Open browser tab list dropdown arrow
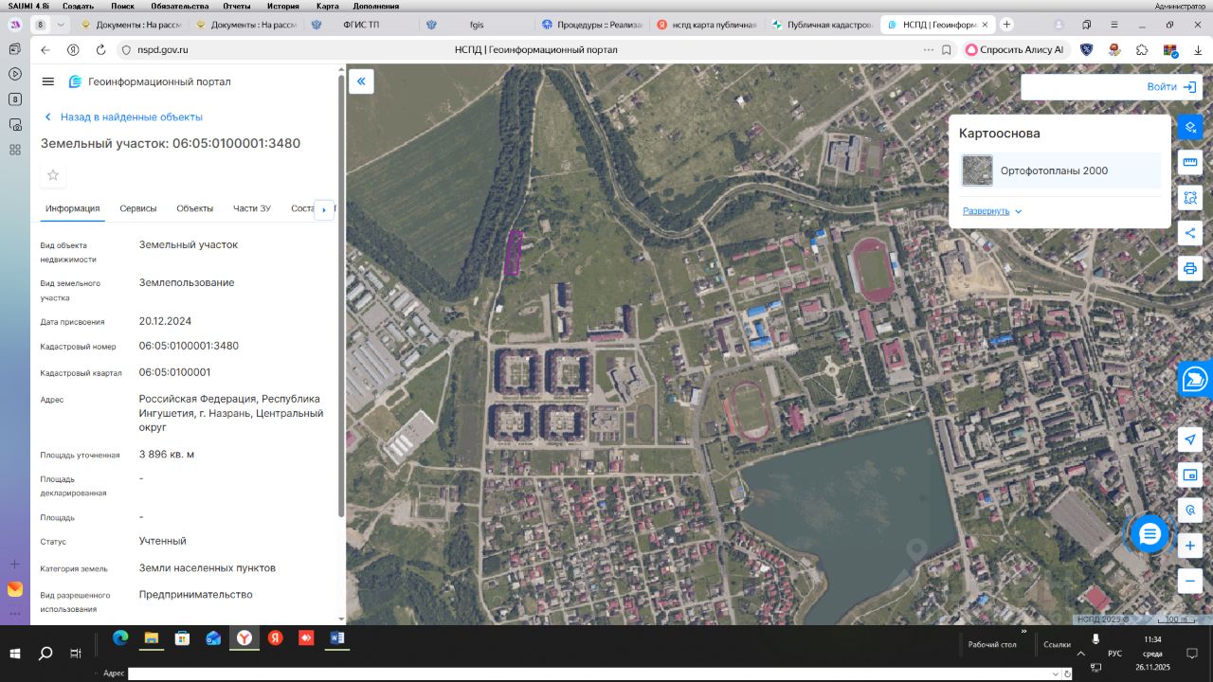This screenshot has height=682, width=1213. [62, 25]
